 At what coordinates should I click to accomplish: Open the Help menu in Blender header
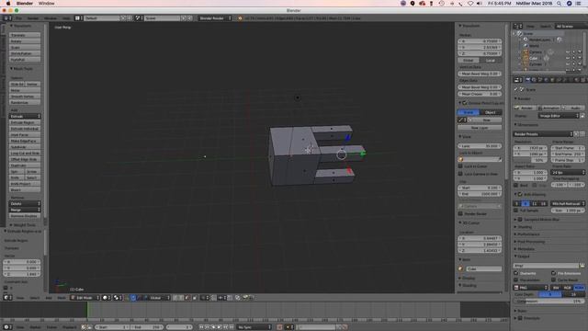coord(66,18)
